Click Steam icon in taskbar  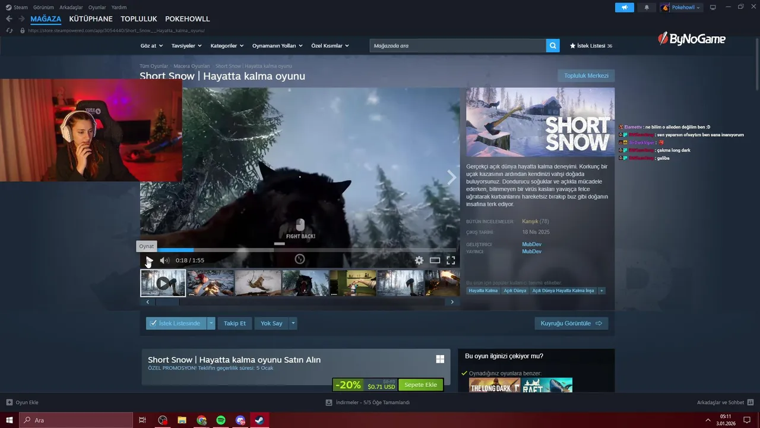click(259, 420)
